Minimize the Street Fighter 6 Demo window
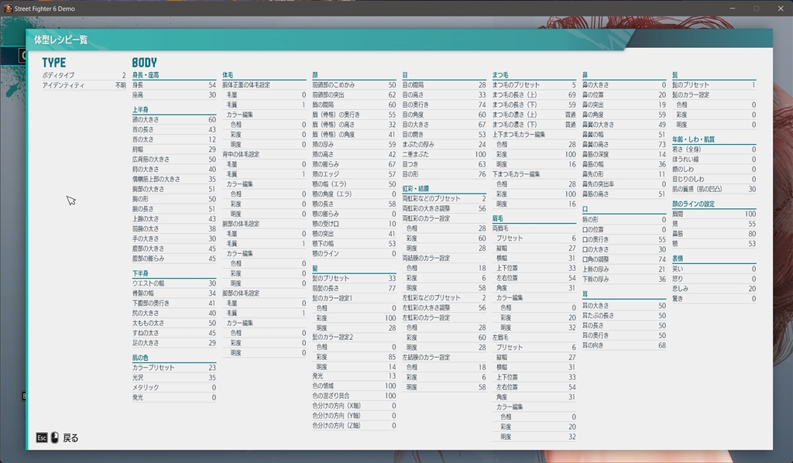The width and height of the screenshot is (793, 463). tap(732, 8)
